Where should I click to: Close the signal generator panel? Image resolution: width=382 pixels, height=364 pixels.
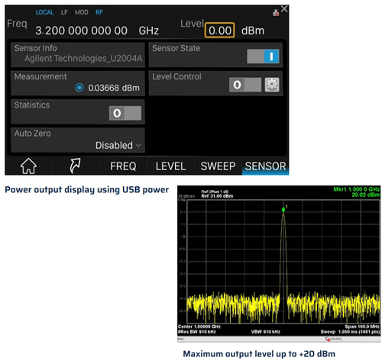pos(284,9)
